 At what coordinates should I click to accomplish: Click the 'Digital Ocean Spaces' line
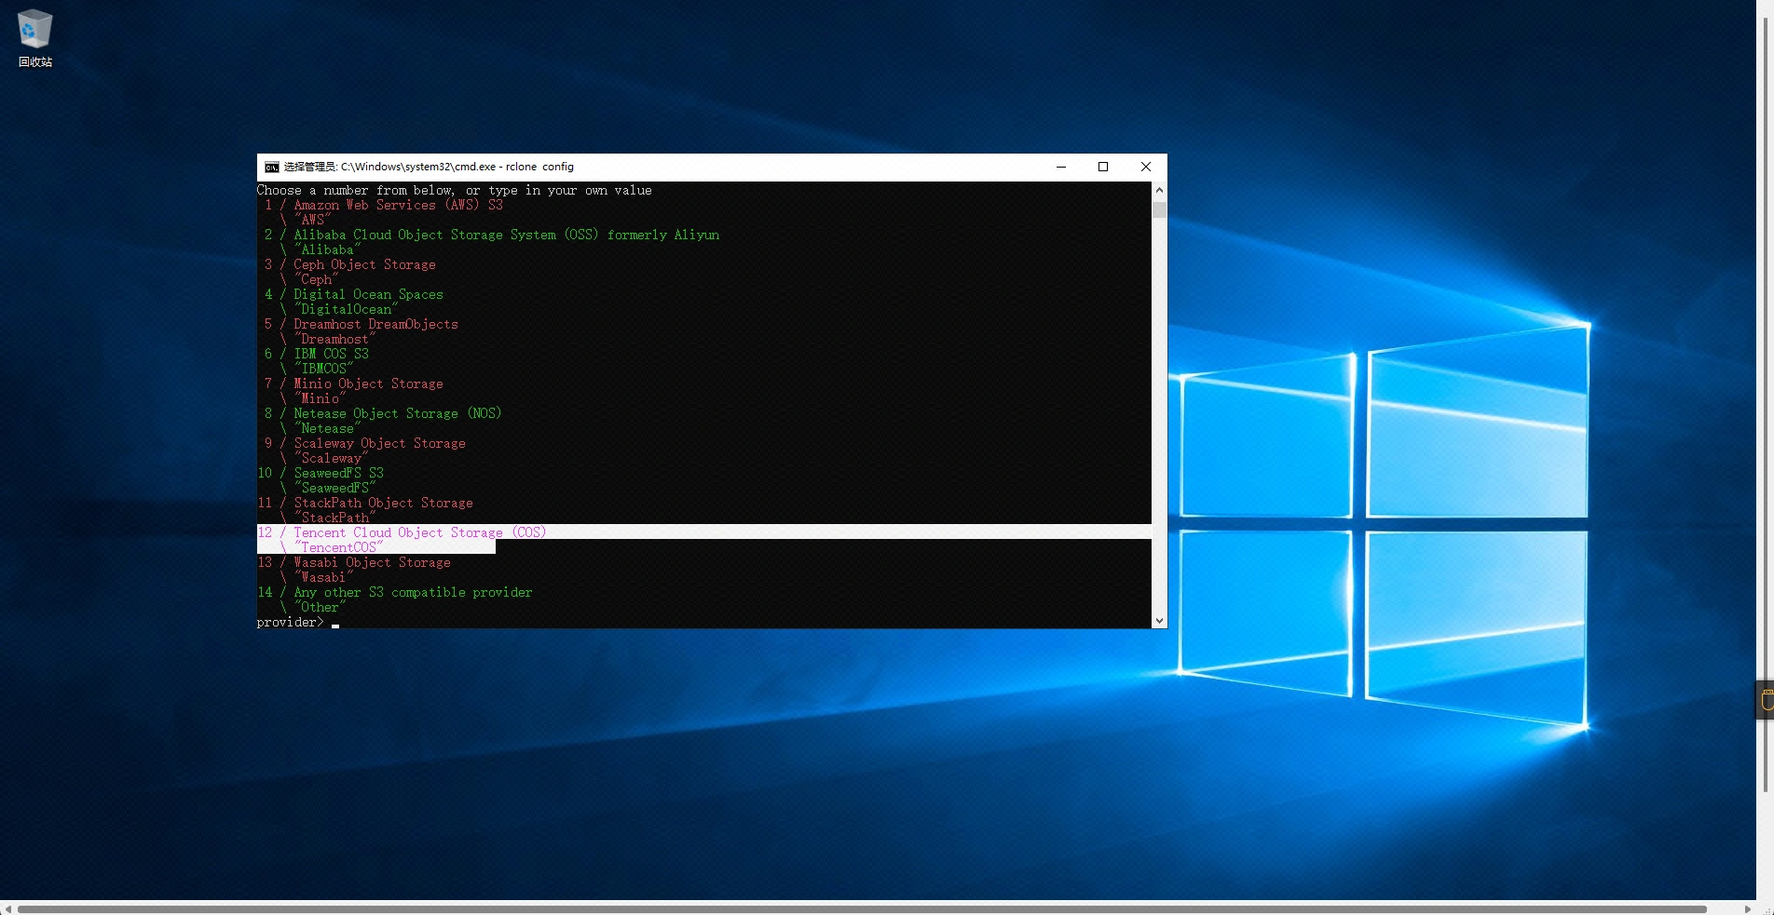pyautogui.click(x=354, y=294)
